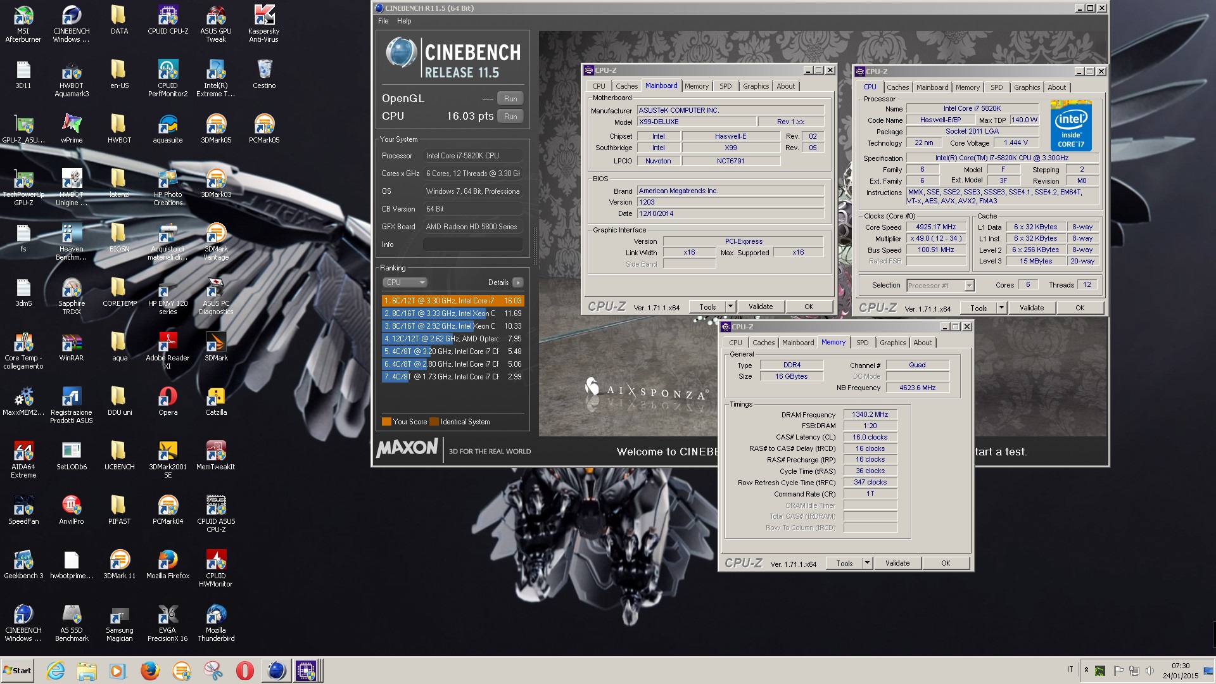This screenshot has height=684, width=1216.
Task: Open PCMark05 desktop icon
Action: point(264,129)
